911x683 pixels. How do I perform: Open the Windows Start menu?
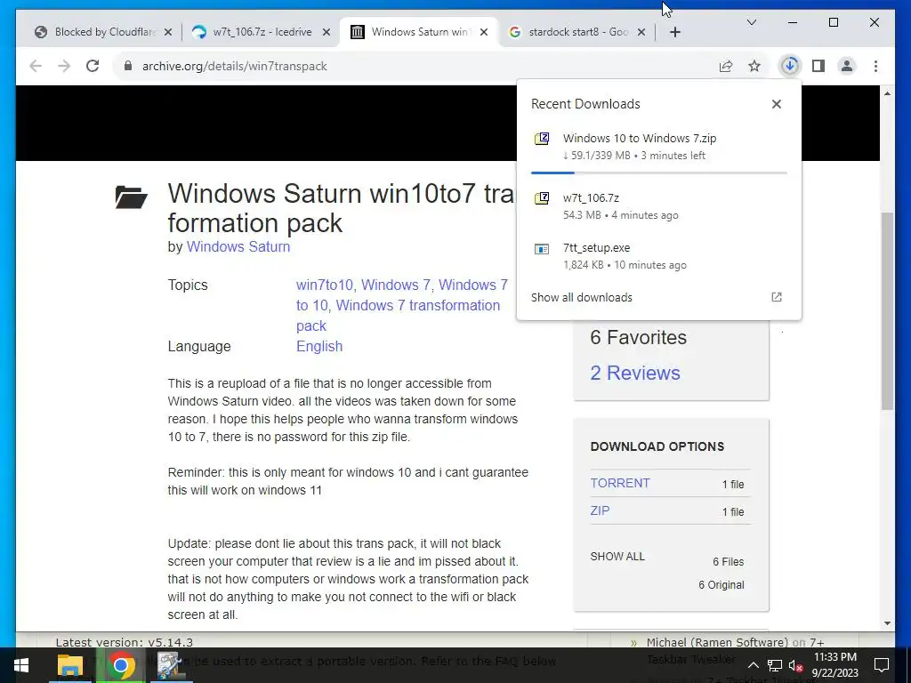point(21,665)
